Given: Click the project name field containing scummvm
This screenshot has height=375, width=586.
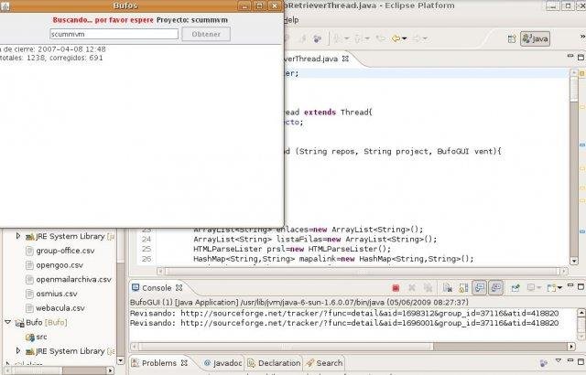Looking at the screenshot, I should tap(114, 34).
